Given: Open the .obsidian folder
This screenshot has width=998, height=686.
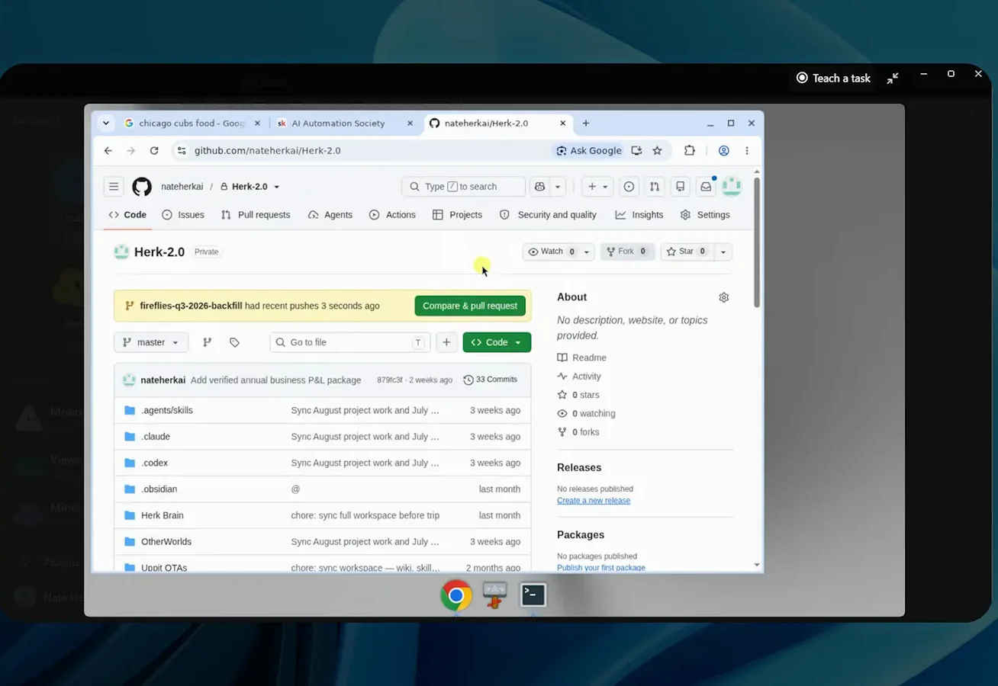Looking at the screenshot, I should (x=159, y=489).
